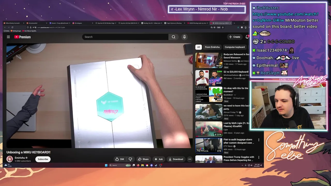Open the Dailies bookmark folder
The width and height of the screenshot is (331, 186).
[x=7, y=31]
